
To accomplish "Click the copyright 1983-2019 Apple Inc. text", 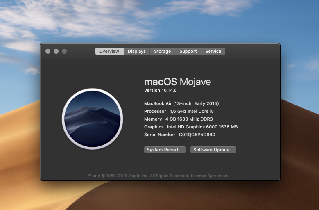I will pyautogui.click(x=138, y=176).
